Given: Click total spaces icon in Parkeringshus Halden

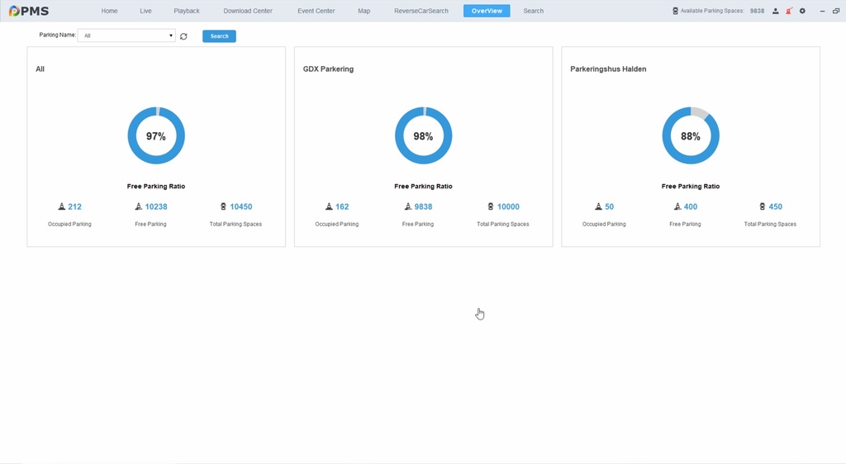Looking at the screenshot, I should click(x=763, y=206).
